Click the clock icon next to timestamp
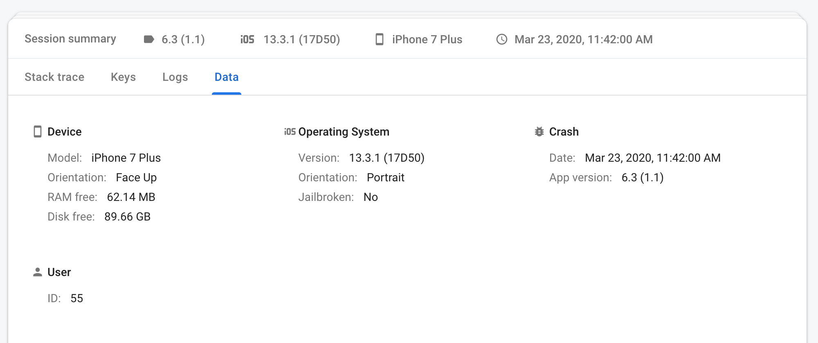This screenshot has height=343, width=818. coord(501,39)
